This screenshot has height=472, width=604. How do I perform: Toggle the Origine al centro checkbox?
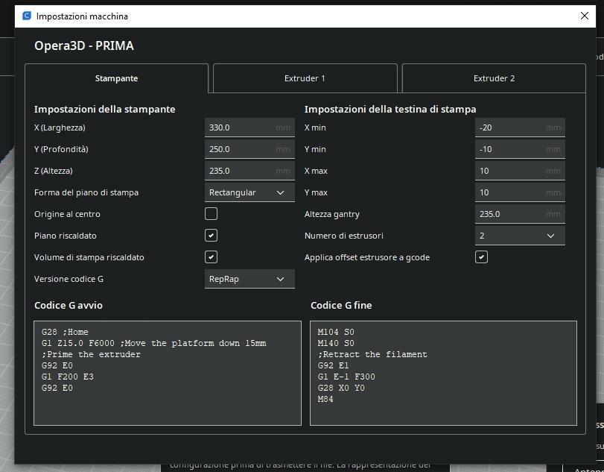[x=212, y=214]
